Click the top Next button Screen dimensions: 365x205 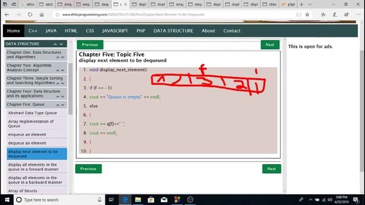click(270, 44)
